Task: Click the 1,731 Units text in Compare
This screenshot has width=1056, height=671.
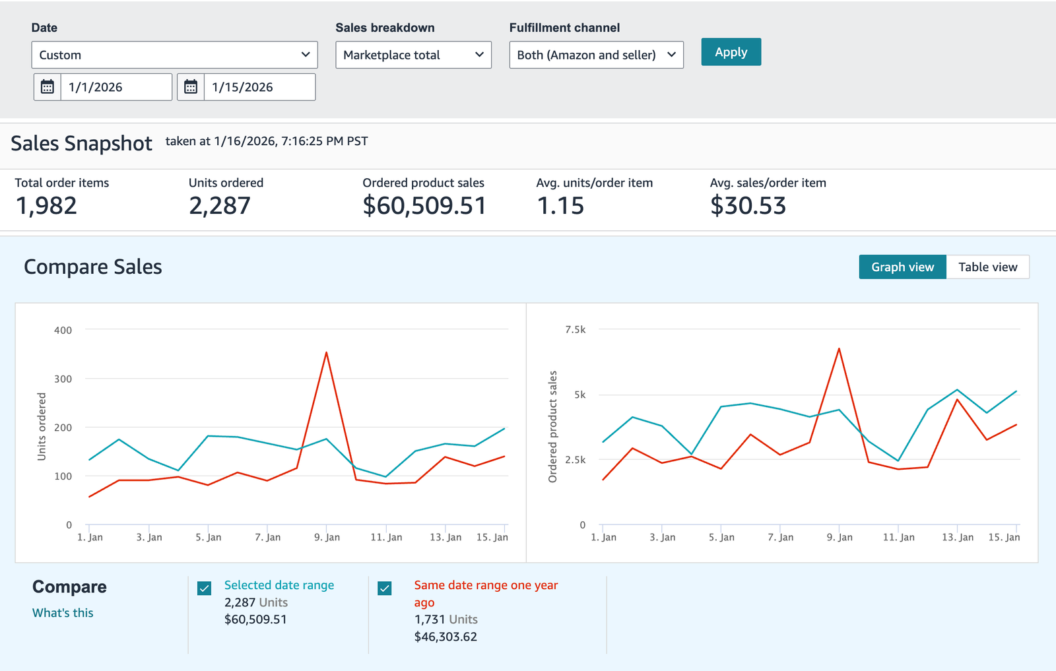Action: click(x=446, y=620)
